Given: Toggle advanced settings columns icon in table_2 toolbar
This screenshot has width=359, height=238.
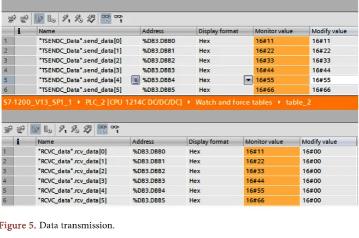Looking at the screenshot, I should point(48,129).
